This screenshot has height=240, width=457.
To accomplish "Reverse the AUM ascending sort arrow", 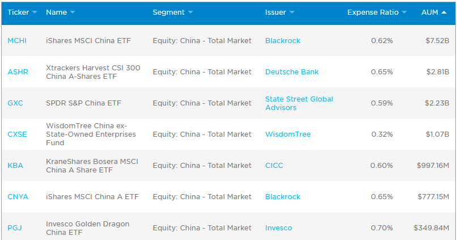I will click(443, 12).
